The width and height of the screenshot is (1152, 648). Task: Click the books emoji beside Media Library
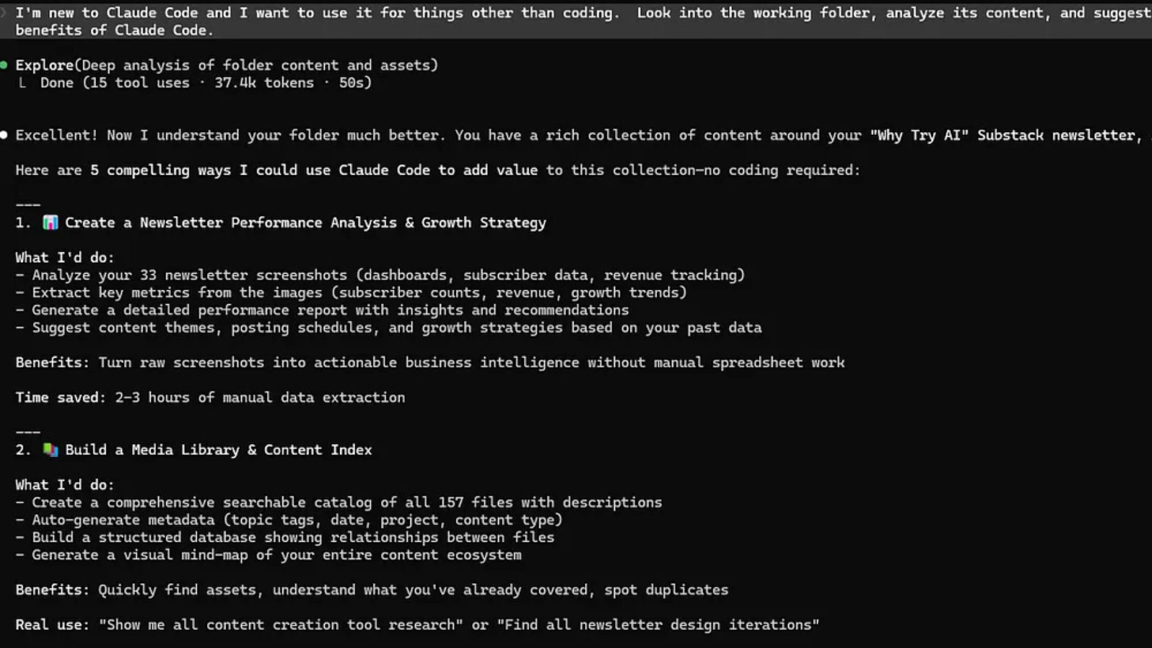[x=50, y=450]
